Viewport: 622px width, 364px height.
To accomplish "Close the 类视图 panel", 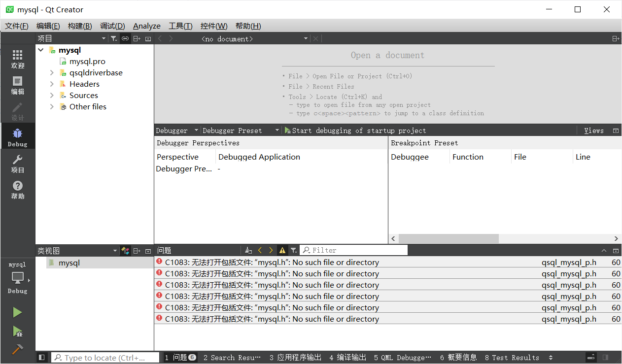I will pos(148,251).
